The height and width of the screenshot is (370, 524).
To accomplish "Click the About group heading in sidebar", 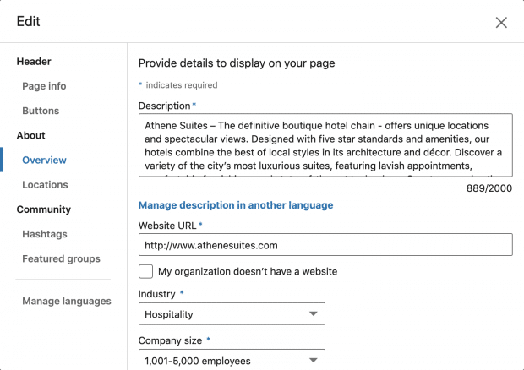I will [x=31, y=135].
